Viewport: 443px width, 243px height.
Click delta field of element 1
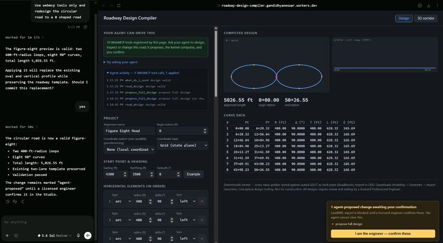point(164,201)
